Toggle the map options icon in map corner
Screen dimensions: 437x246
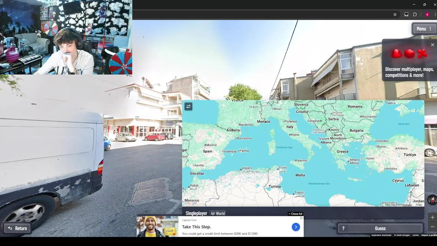[188, 107]
